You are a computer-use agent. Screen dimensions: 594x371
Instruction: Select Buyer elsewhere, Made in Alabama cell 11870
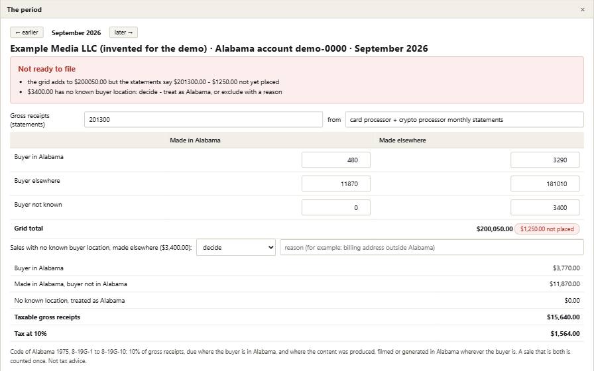(336, 184)
